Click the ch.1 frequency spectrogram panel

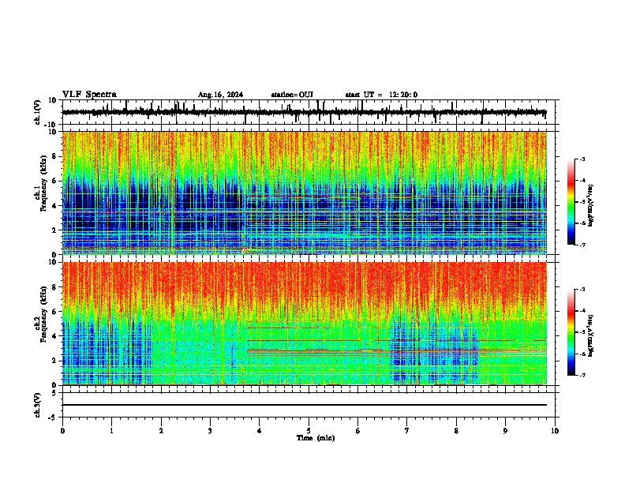(309, 193)
